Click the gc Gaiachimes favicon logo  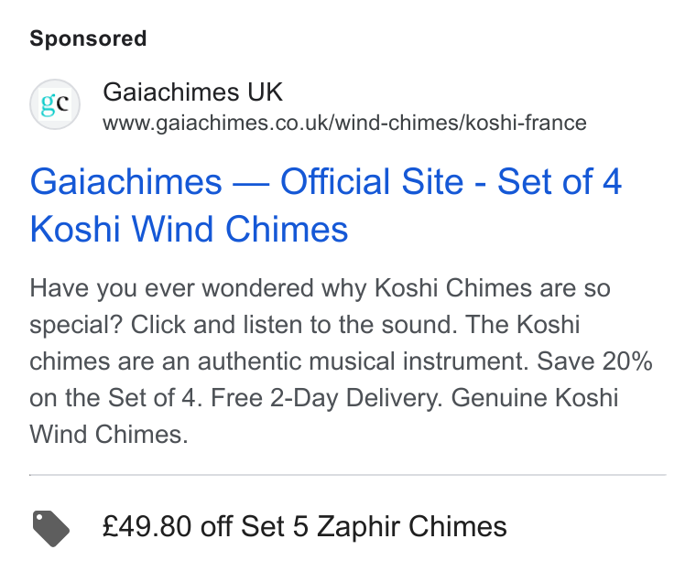point(55,104)
